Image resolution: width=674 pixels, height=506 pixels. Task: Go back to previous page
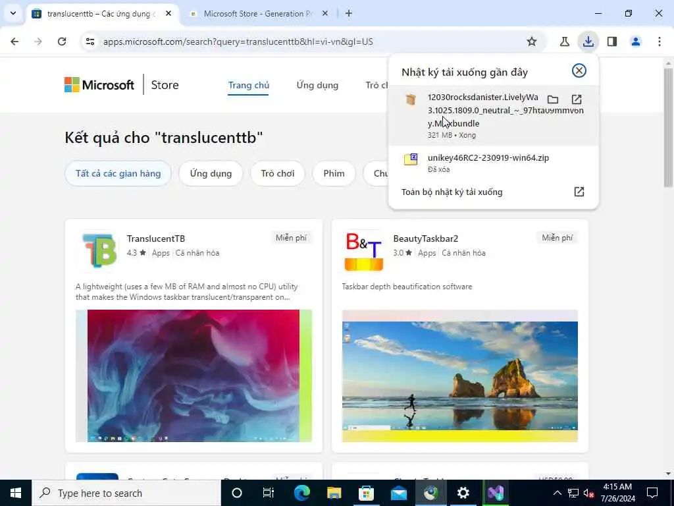pos(14,42)
